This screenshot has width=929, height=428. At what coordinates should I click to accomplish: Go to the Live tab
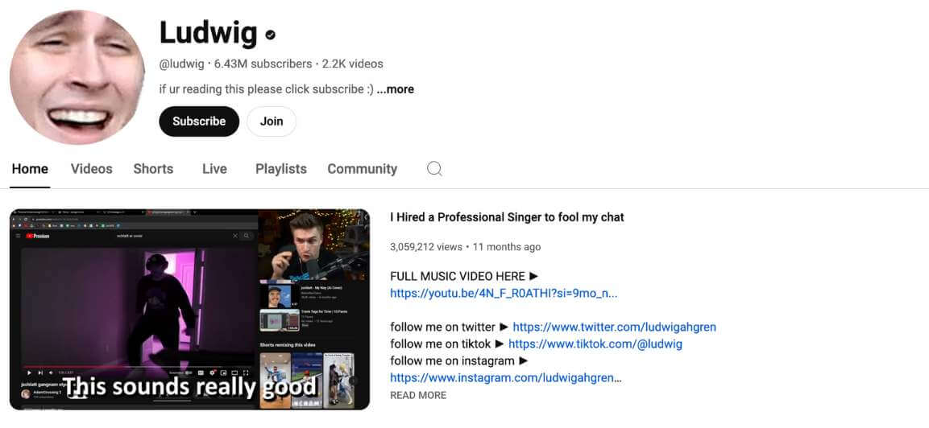(214, 169)
